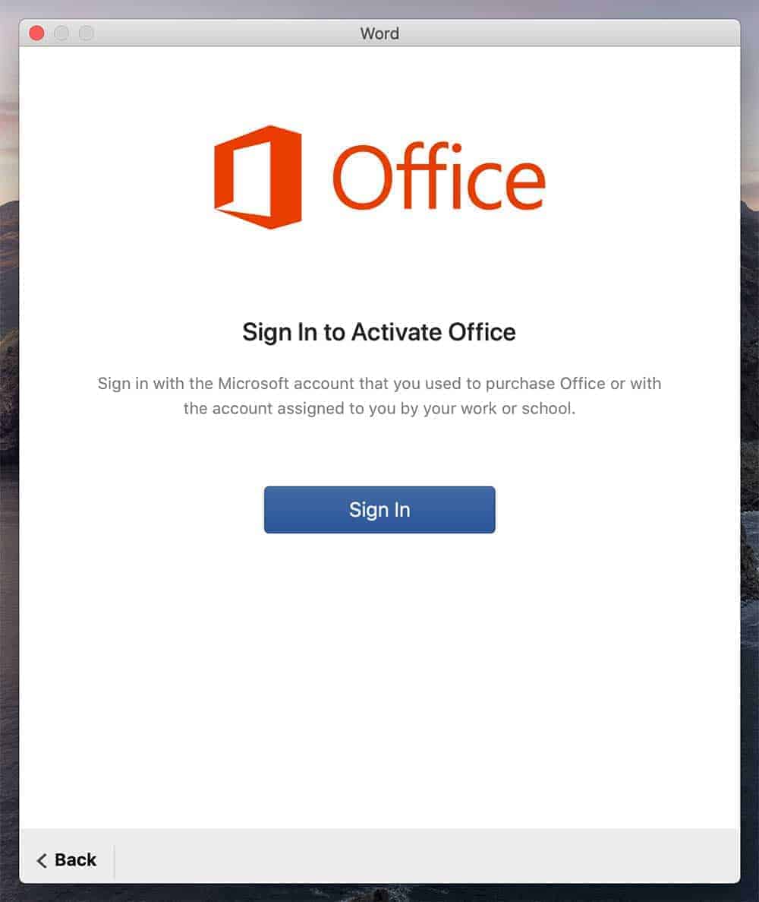Click the Word title in title bar
The width and height of the screenshot is (759, 902).
(379, 33)
